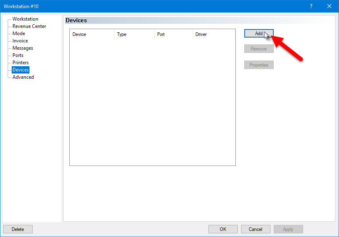Image resolution: width=339 pixels, height=237 pixels.
Task: Sort by the Driver column header
Action: (x=213, y=34)
